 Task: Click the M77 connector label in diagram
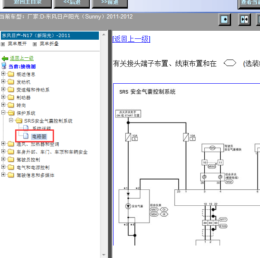[x=223, y=220]
